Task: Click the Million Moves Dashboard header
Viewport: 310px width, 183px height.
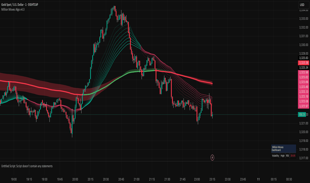Action: (283, 149)
